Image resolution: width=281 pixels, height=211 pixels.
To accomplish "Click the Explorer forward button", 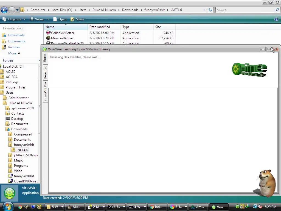I will coord(12,10).
